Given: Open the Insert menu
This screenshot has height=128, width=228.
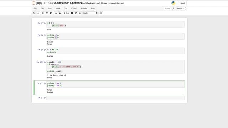Looking at the screenshot, I should [58, 9].
